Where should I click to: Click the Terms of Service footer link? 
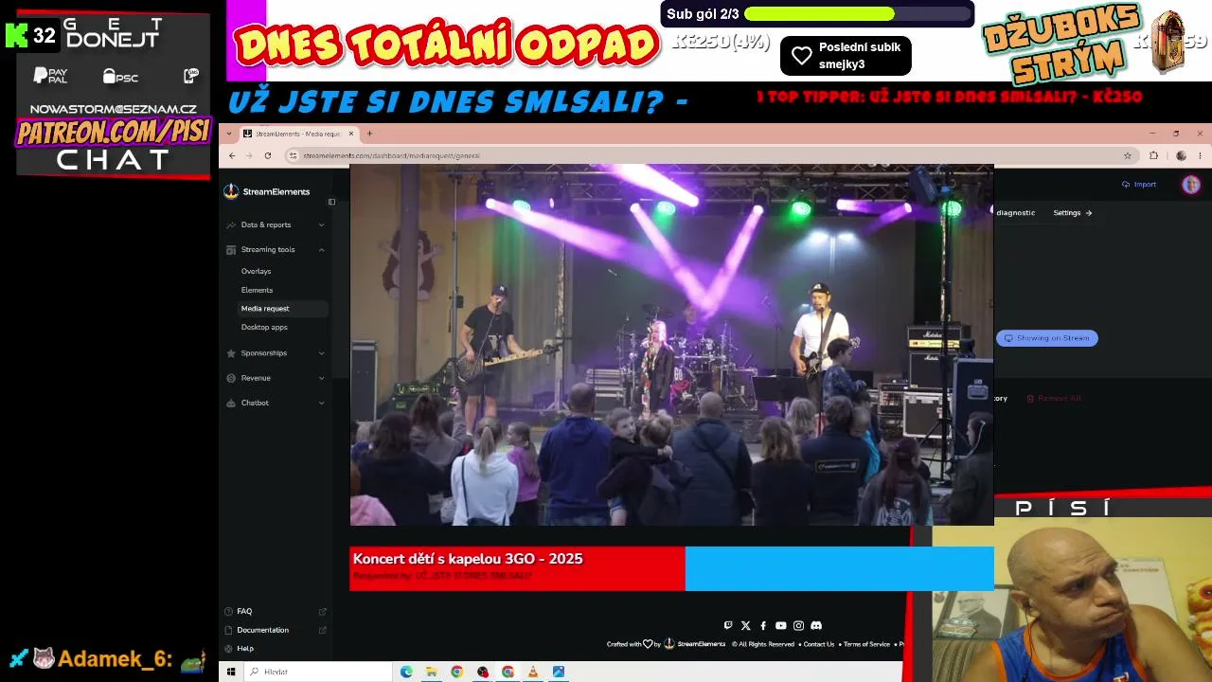click(x=866, y=644)
